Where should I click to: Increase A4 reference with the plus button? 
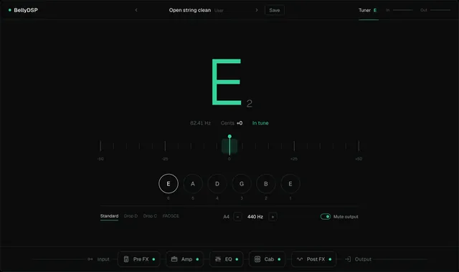273,217
